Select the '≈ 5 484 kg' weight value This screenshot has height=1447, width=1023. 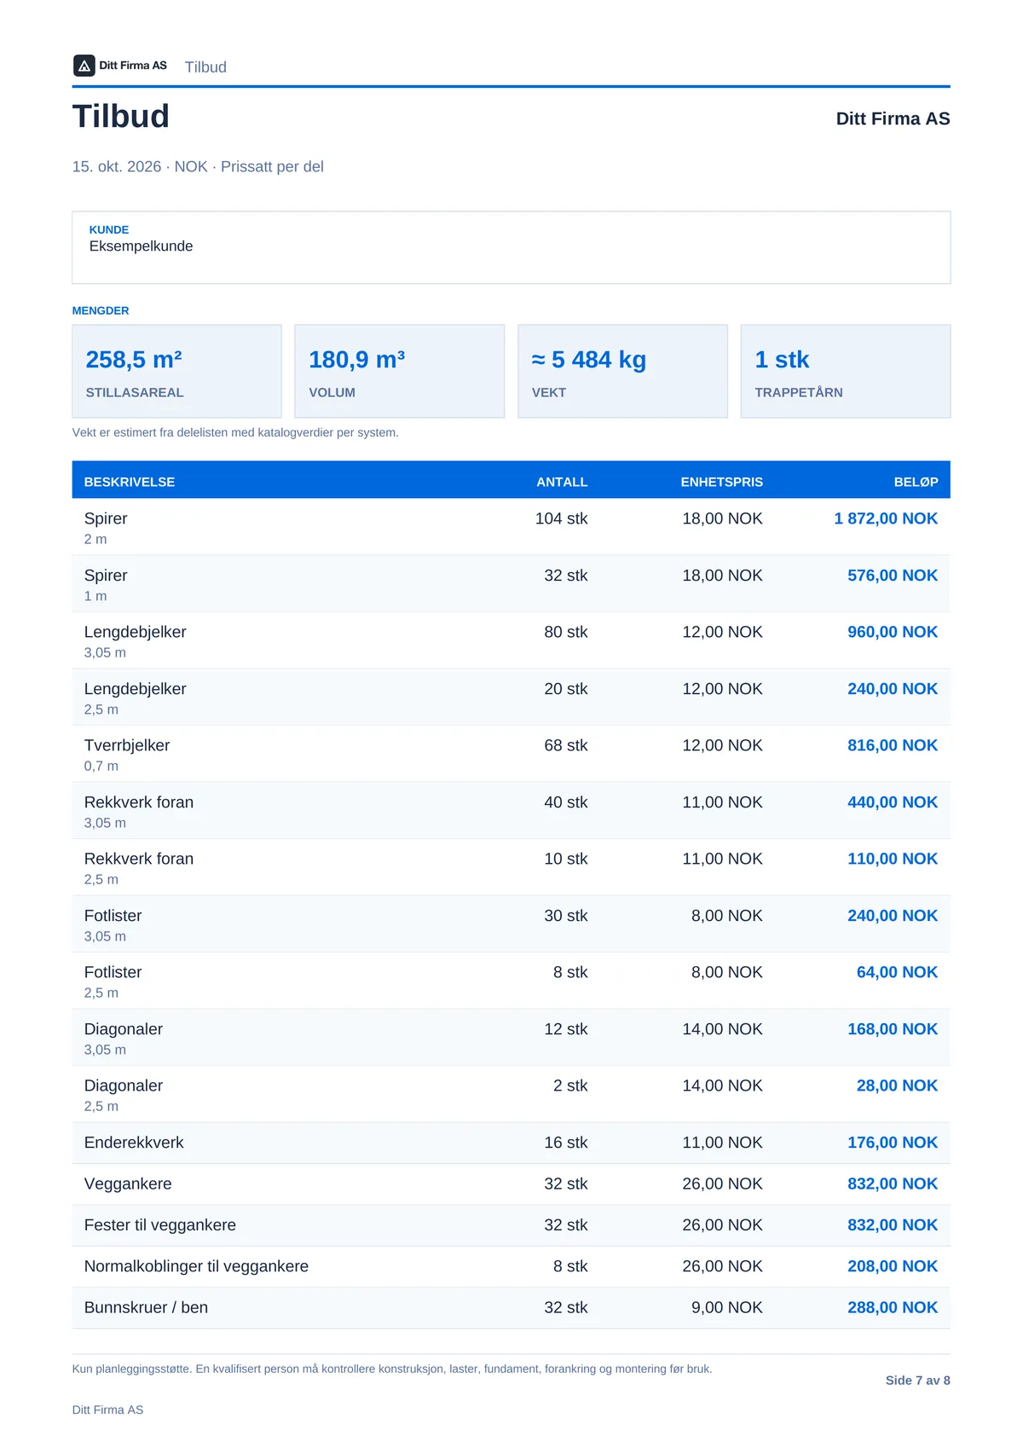pyautogui.click(x=589, y=360)
